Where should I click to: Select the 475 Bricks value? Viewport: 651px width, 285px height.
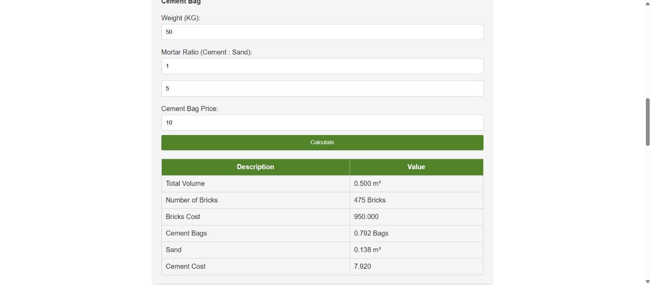pyautogui.click(x=370, y=200)
